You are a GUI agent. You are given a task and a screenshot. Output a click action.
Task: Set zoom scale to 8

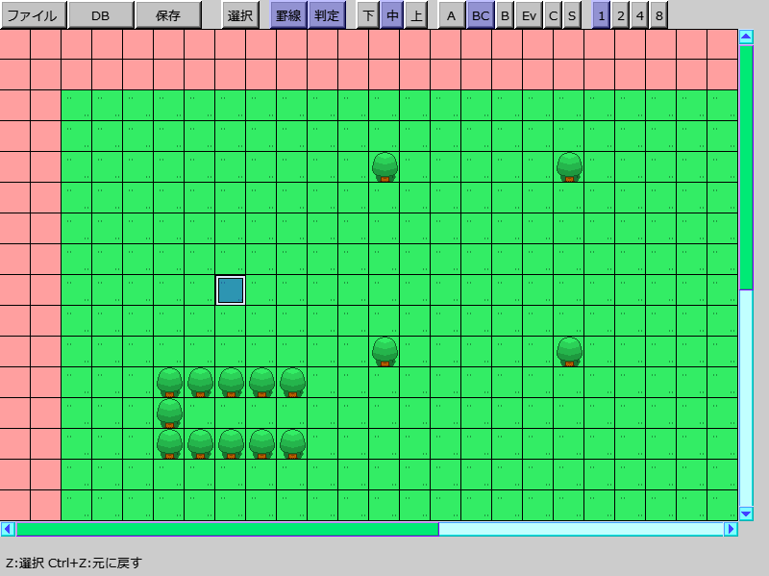point(658,15)
